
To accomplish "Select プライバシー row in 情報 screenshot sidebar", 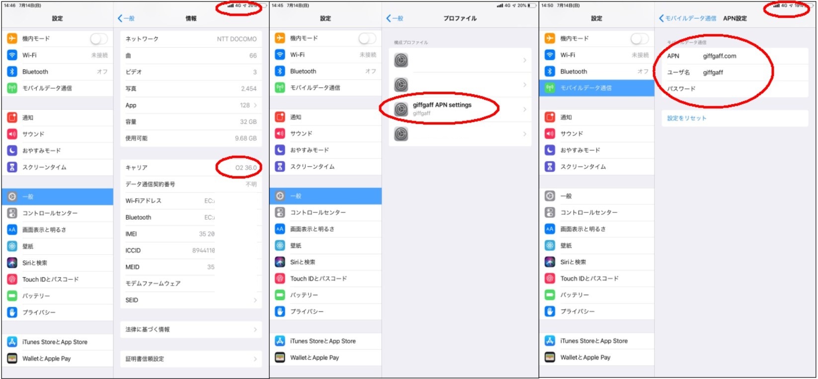I will coord(58,313).
